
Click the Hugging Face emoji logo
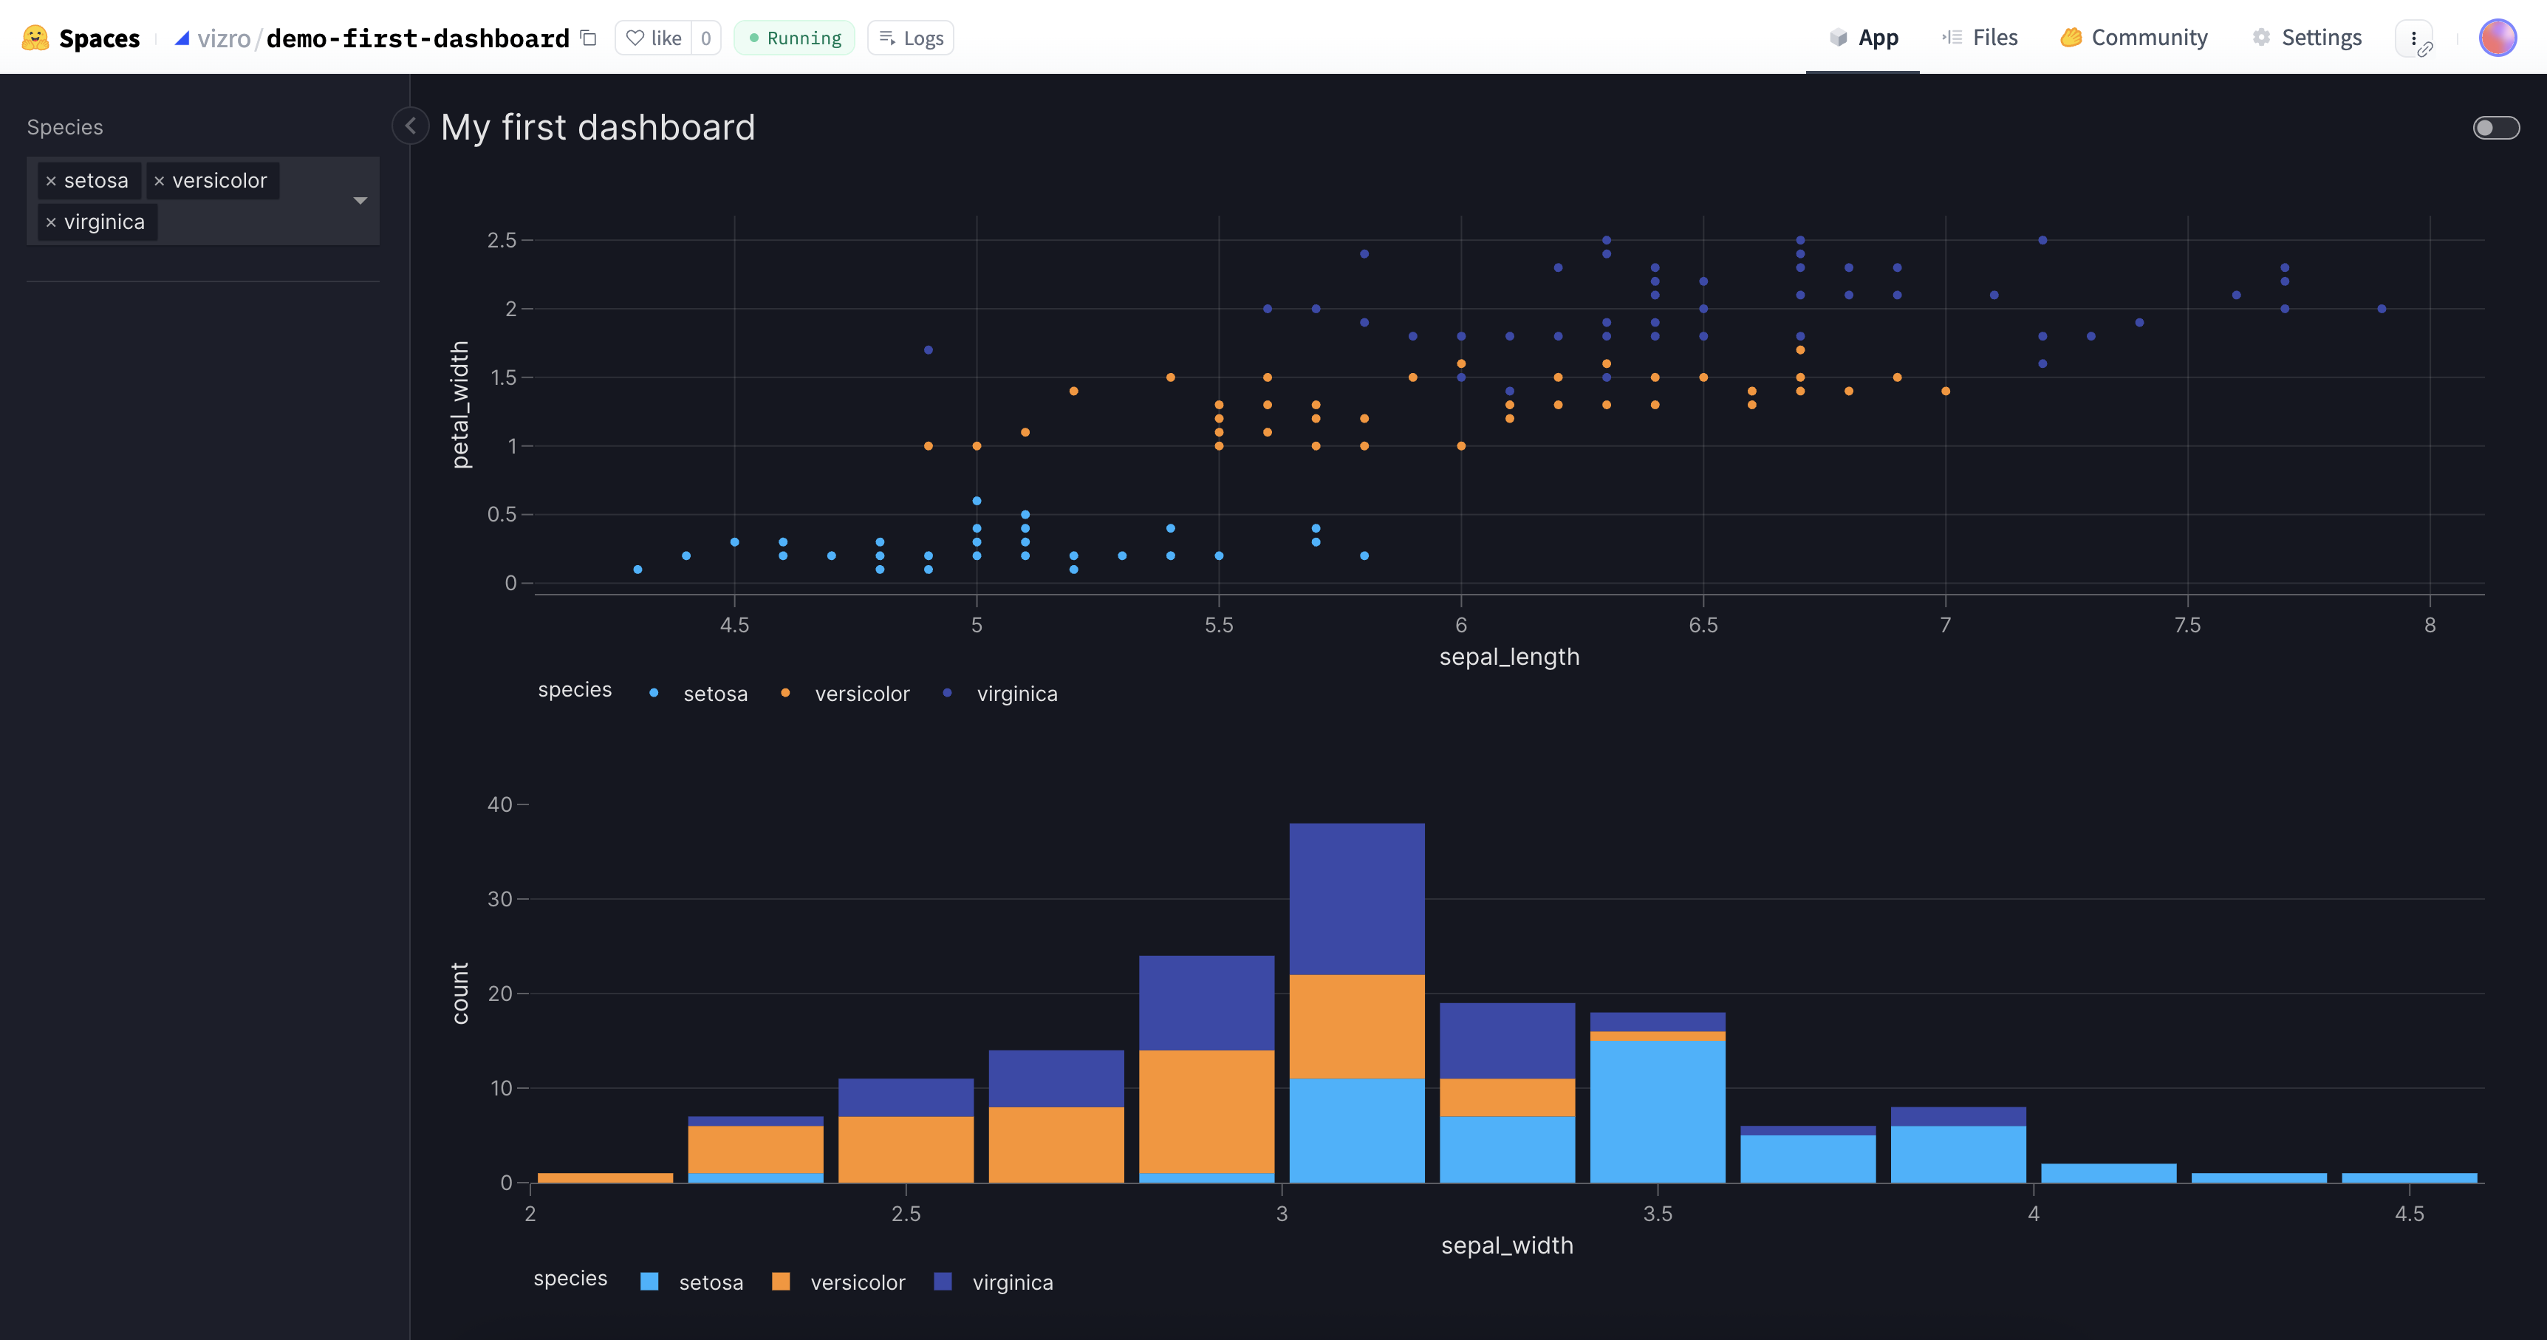pyautogui.click(x=35, y=38)
